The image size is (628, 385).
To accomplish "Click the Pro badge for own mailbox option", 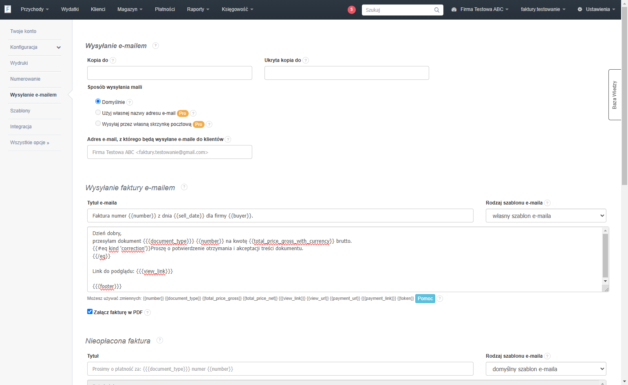I will tap(198, 124).
